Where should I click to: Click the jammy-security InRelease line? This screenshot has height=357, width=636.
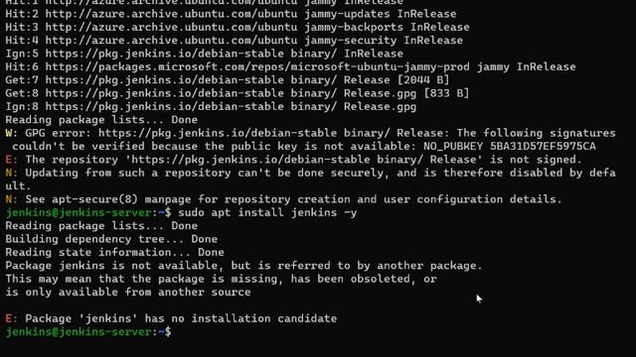click(x=235, y=41)
